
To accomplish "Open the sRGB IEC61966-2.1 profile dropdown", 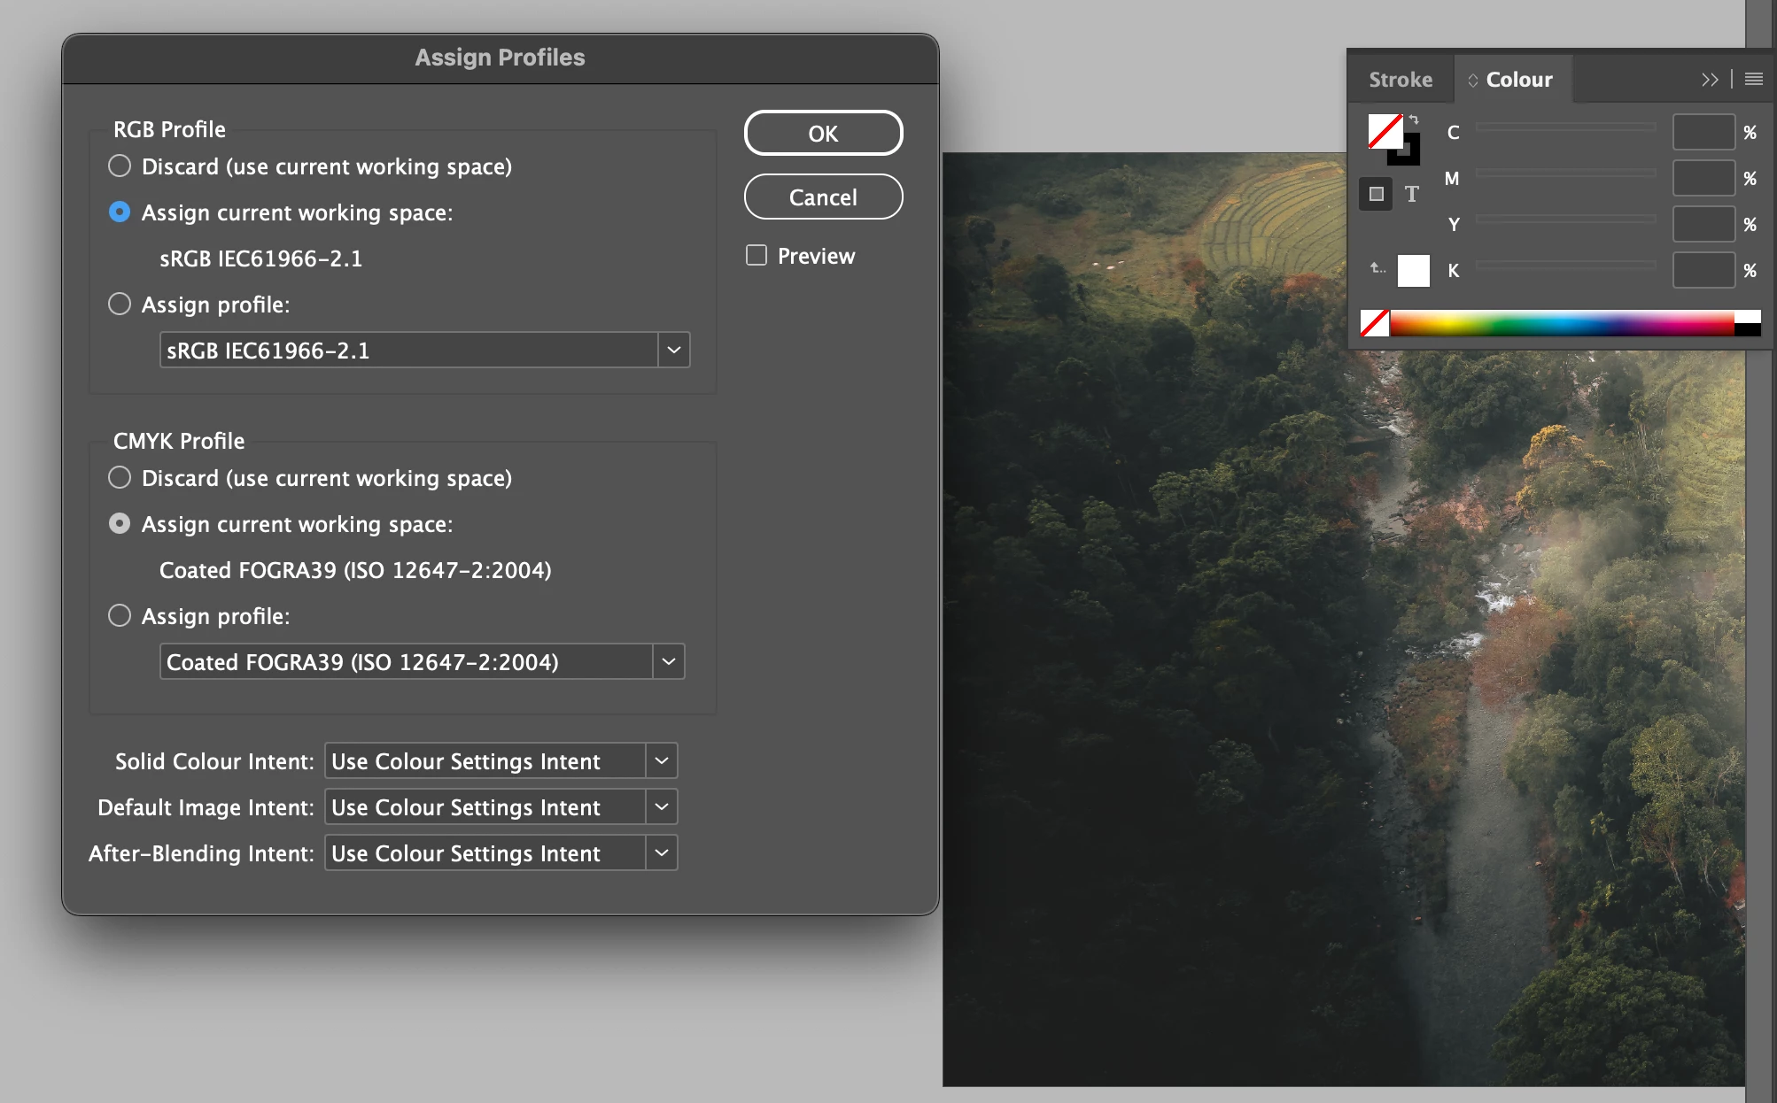I will 673,351.
